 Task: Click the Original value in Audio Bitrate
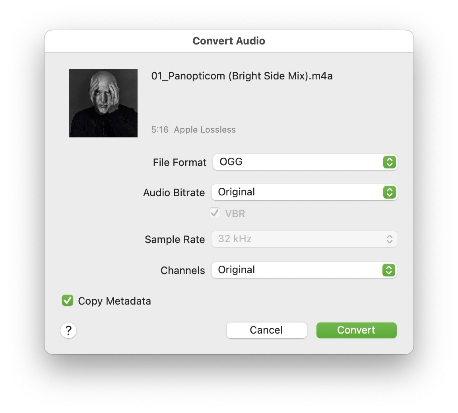tap(236, 192)
